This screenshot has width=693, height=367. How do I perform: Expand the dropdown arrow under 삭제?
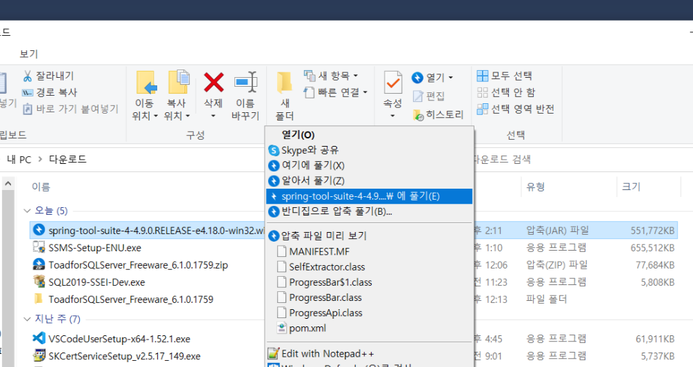tap(213, 116)
